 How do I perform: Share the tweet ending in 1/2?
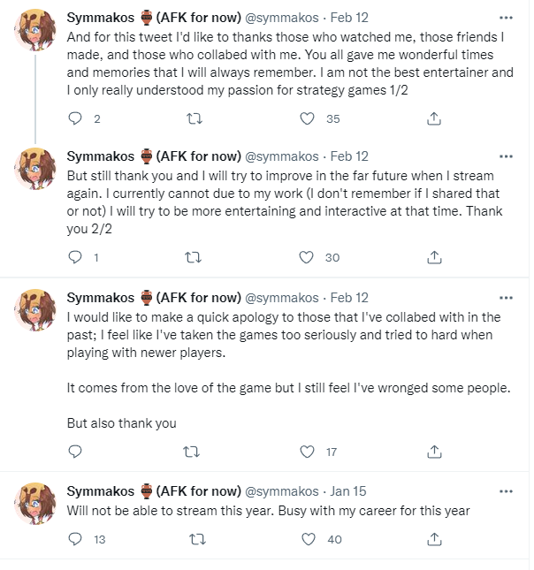(x=434, y=118)
